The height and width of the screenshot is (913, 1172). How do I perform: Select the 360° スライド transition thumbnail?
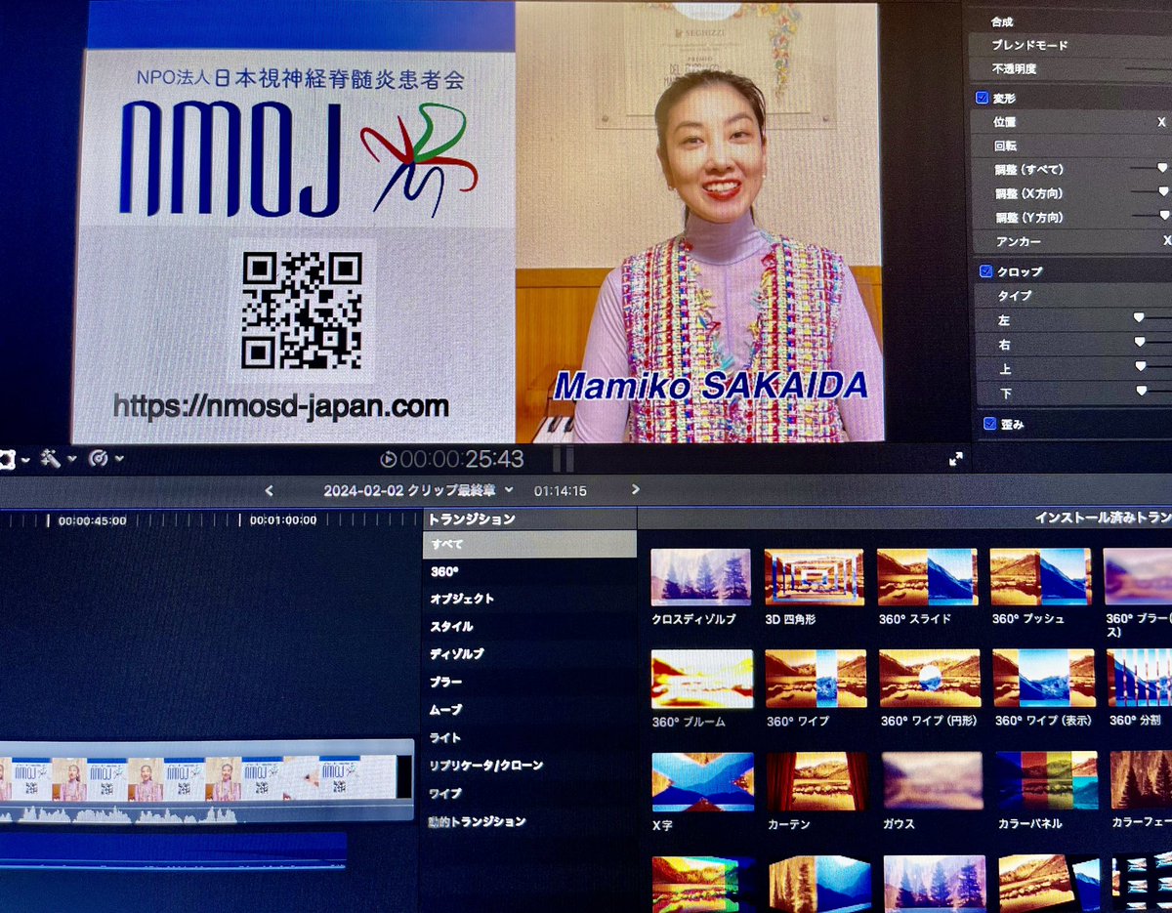point(927,576)
